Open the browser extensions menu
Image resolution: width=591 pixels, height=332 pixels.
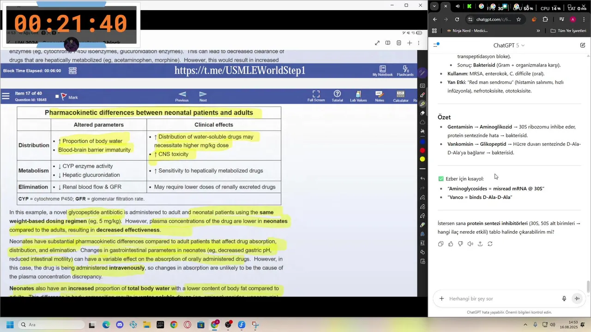click(x=545, y=19)
